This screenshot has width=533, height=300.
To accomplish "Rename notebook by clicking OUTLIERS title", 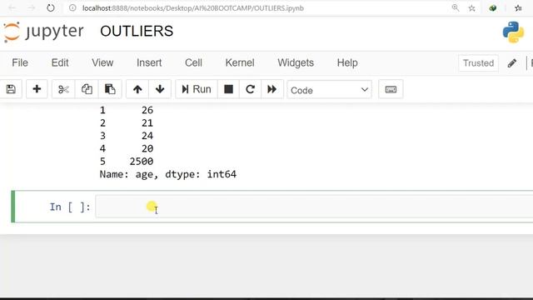I will (x=137, y=32).
